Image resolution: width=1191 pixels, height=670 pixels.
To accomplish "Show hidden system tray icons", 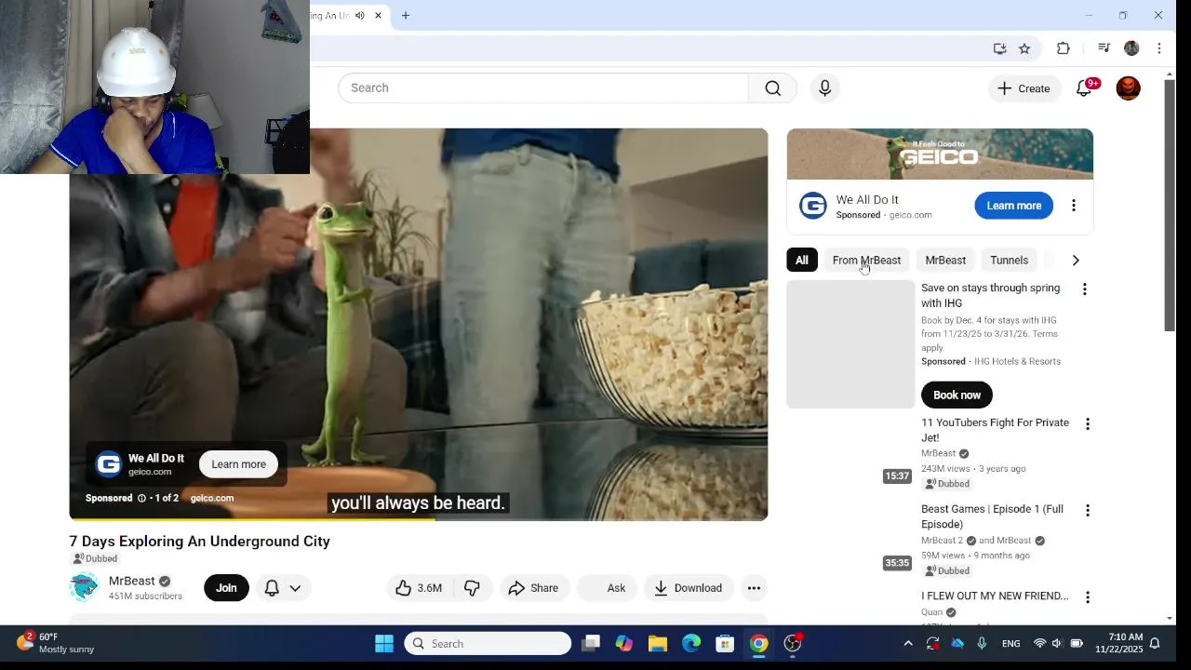I will (x=908, y=644).
